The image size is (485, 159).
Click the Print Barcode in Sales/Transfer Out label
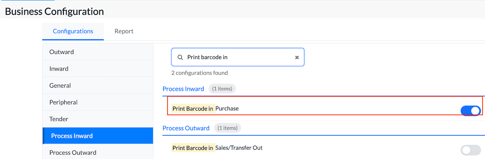[217, 148]
